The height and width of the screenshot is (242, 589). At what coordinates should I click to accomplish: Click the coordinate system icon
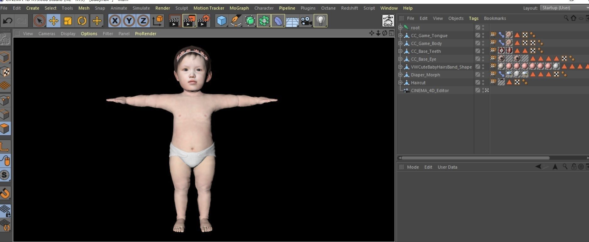coord(158,21)
